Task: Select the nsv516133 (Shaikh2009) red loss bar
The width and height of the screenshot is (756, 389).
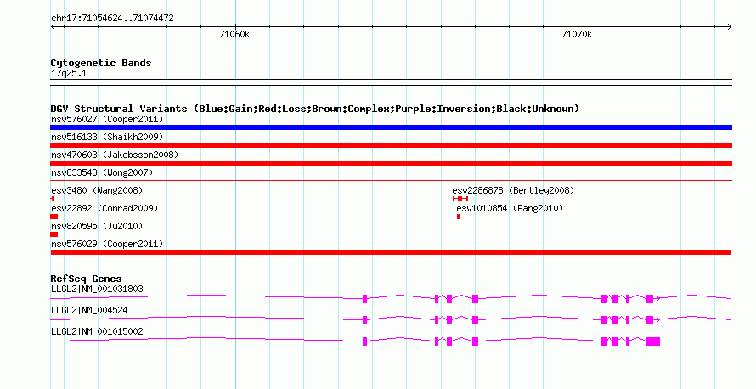Action: pos(391,145)
